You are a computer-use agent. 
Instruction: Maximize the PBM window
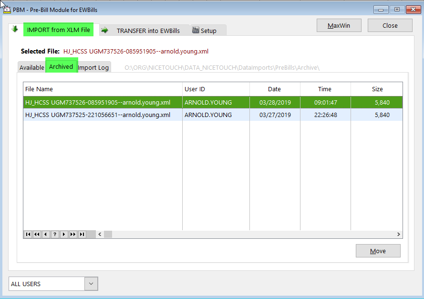pos(397,10)
